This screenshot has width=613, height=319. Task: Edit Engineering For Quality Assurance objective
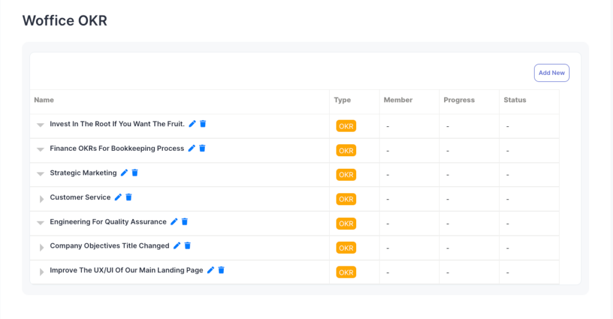click(174, 221)
